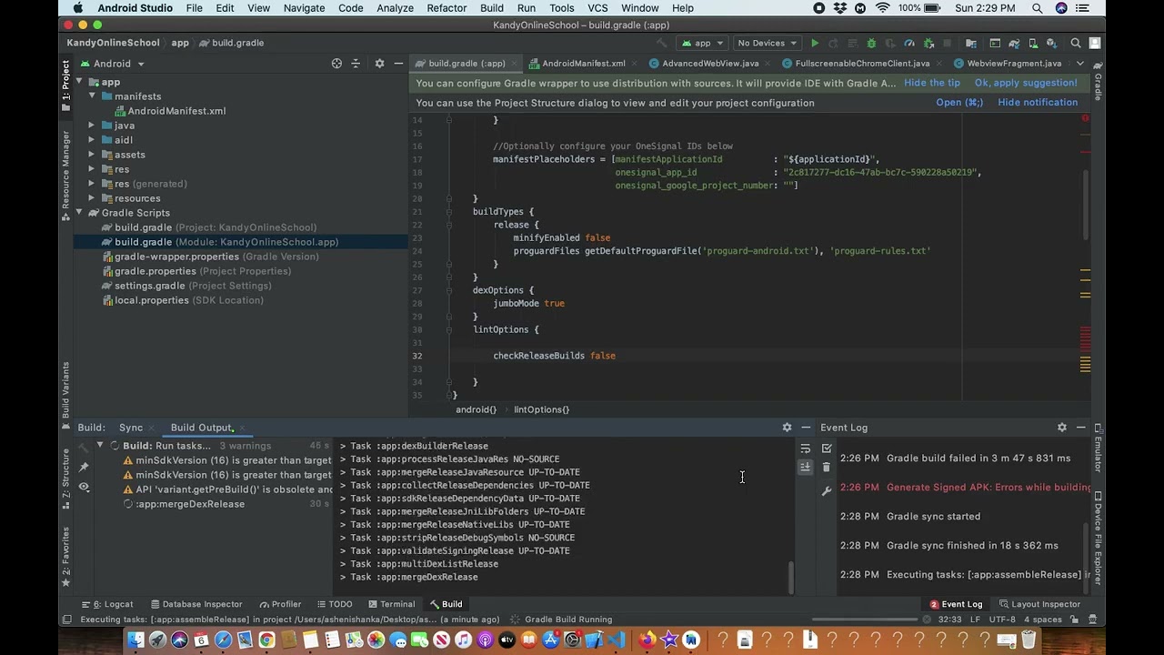Image resolution: width=1164 pixels, height=655 pixels.
Task: Collapse the Gradle Scripts node
Action: (x=79, y=213)
